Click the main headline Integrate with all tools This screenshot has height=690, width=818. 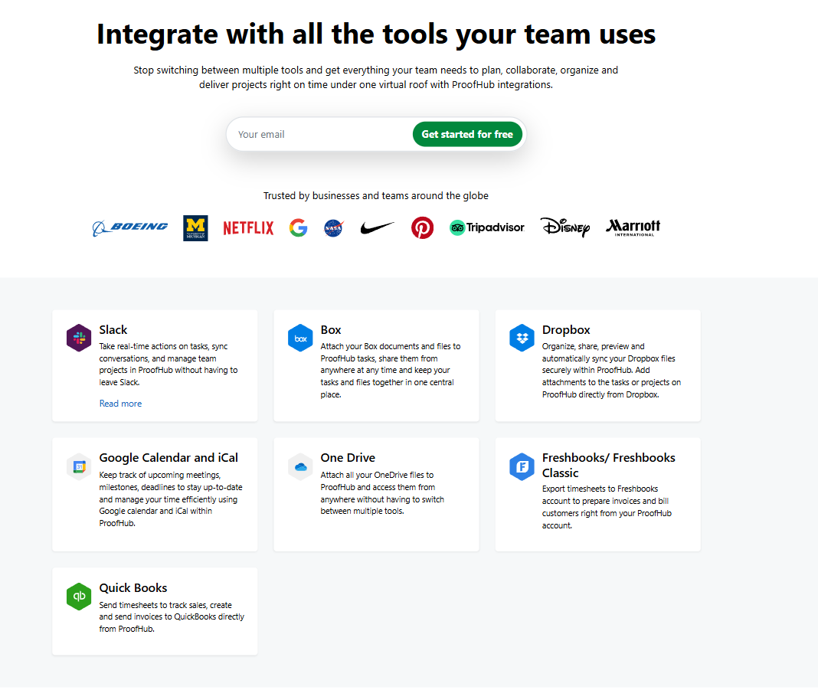pos(376,34)
